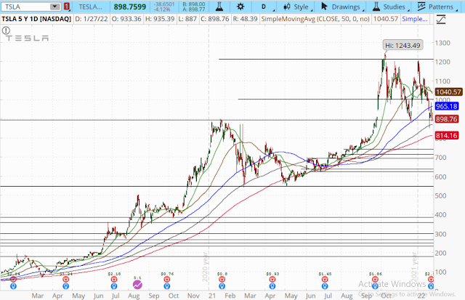Click the 1200 price axis label
This screenshot has width=465, height=300.
coord(442,62)
